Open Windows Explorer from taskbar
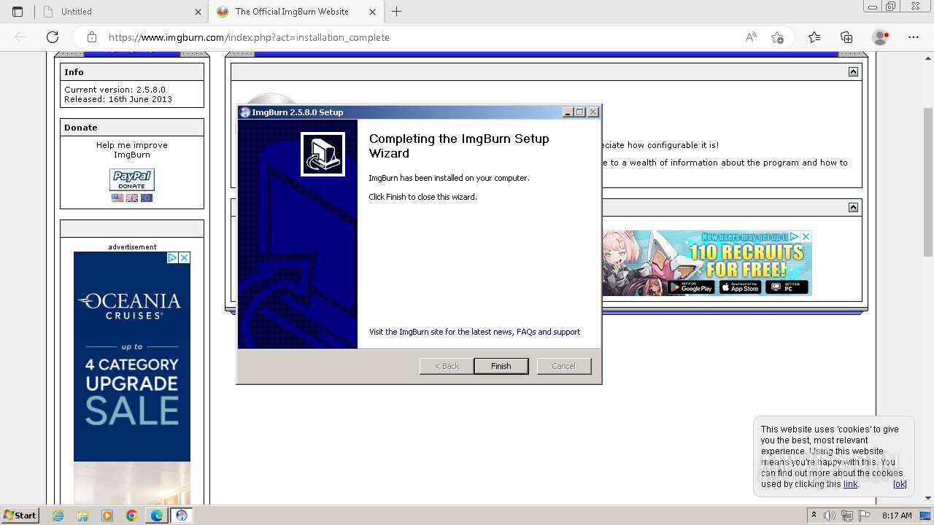This screenshot has width=934, height=525. tap(82, 516)
